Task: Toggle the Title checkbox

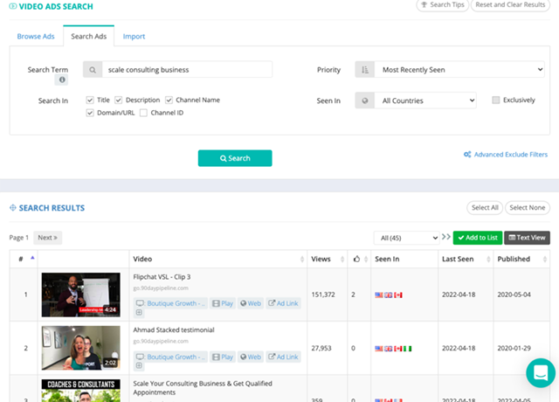Action: pos(90,100)
